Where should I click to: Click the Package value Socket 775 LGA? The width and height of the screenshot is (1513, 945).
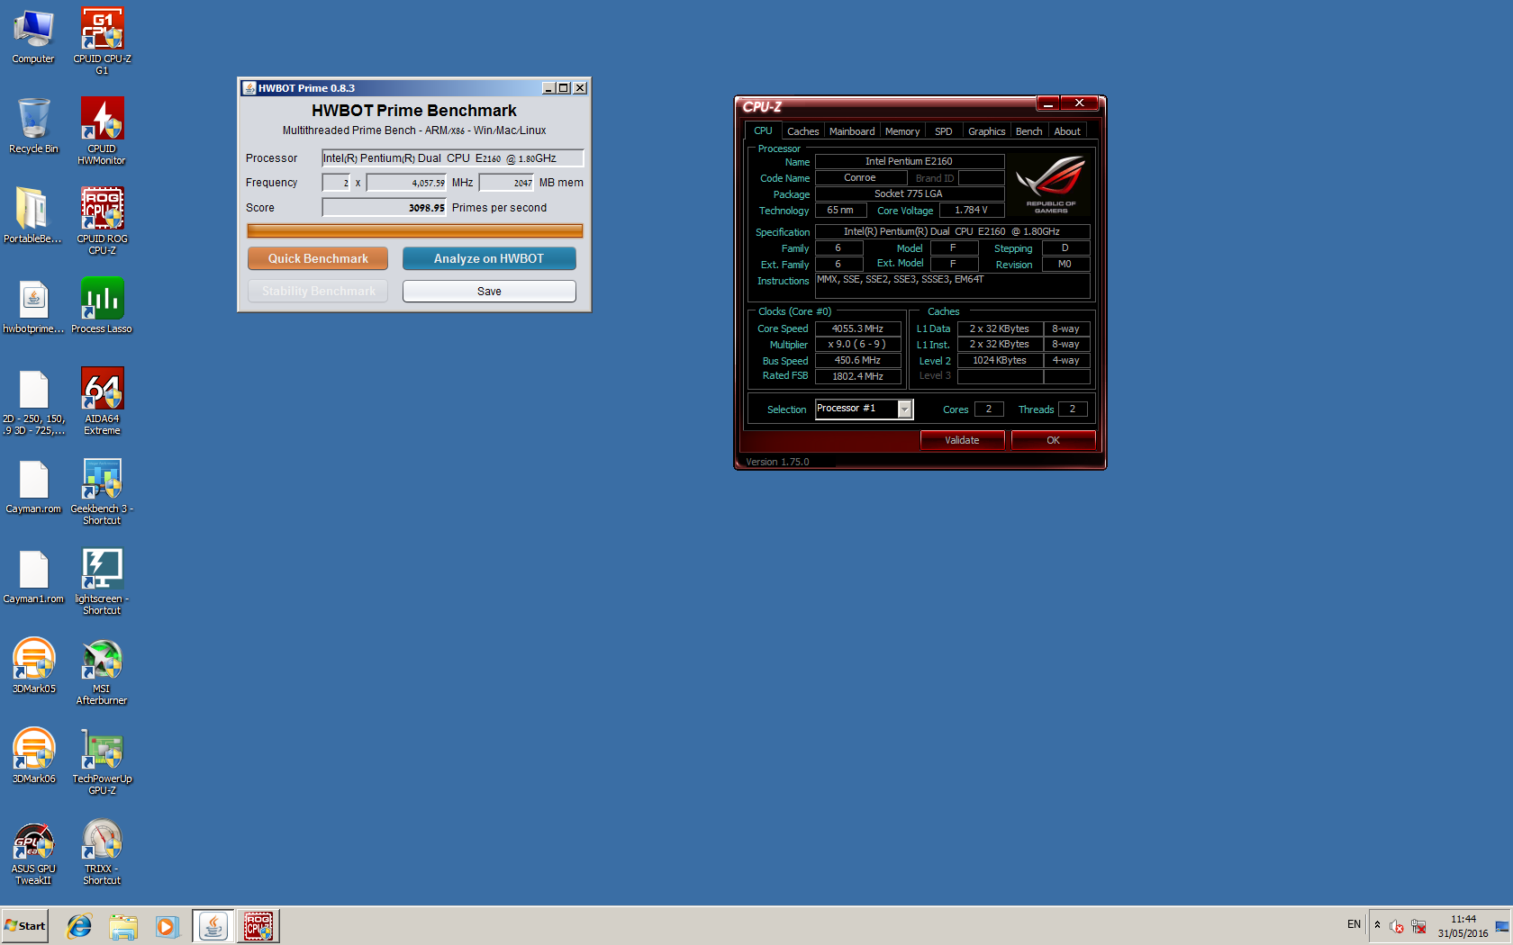[909, 193]
